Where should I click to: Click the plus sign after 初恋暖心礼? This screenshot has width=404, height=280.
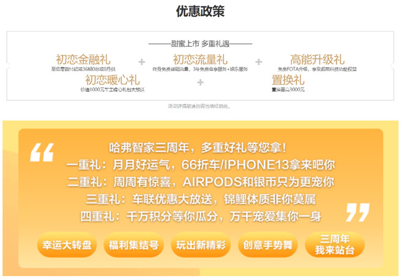200,83
